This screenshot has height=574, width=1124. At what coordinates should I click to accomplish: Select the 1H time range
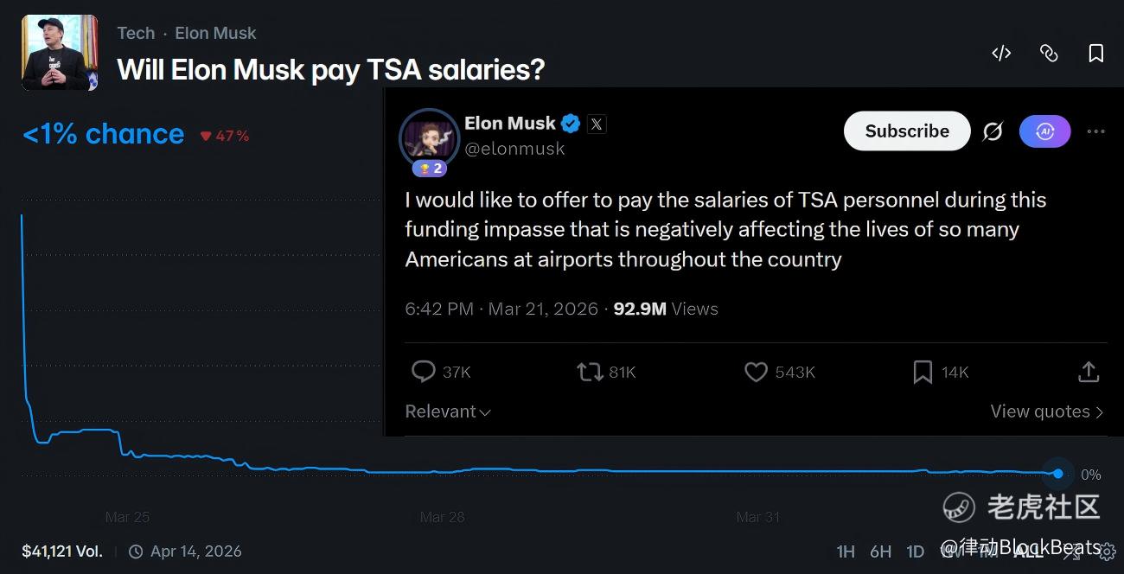(x=846, y=552)
